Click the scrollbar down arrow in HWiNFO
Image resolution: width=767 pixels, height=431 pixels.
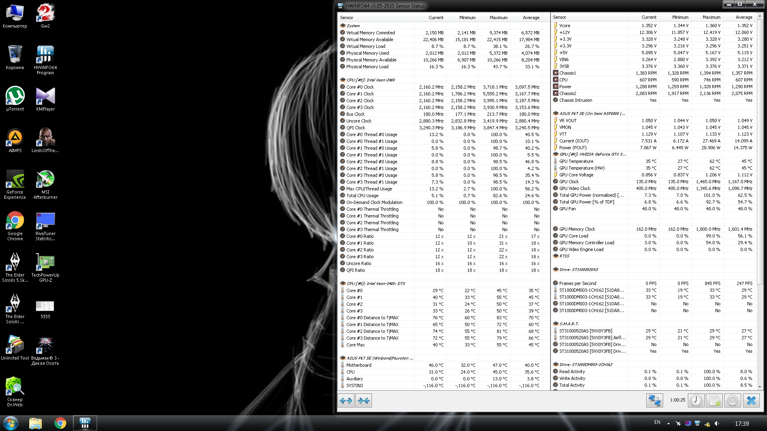(759, 387)
